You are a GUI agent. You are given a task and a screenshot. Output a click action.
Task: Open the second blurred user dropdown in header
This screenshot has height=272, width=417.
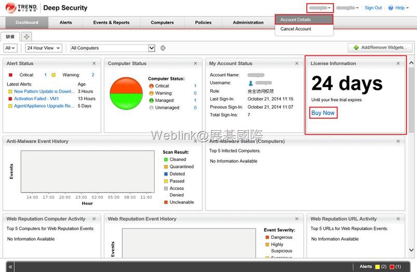point(347,8)
